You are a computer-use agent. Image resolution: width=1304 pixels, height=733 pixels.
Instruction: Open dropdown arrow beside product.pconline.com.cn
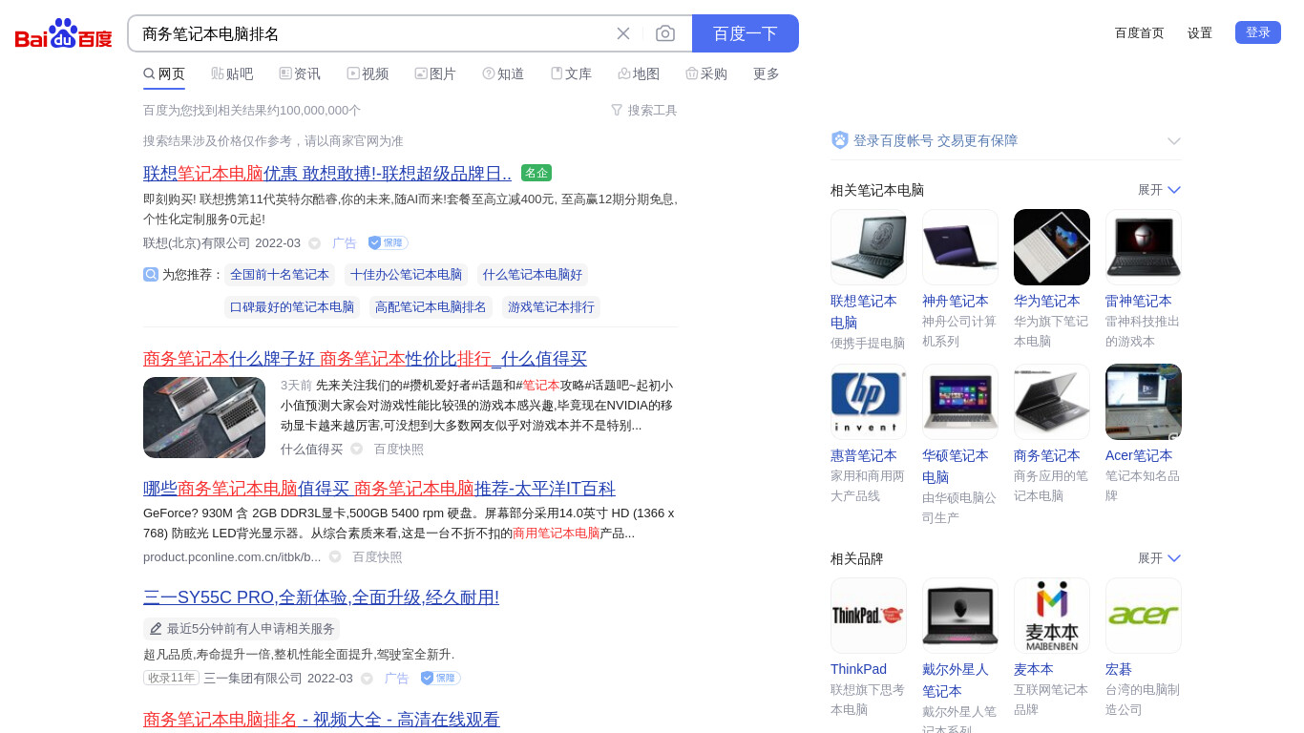point(335,556)
